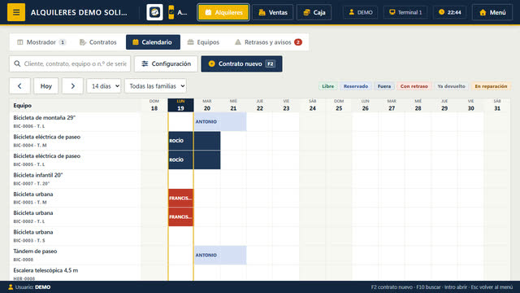Viewport: 520px width, 293px height.
Task: Click the white app logo icon
Action: (x=154, y=12)
